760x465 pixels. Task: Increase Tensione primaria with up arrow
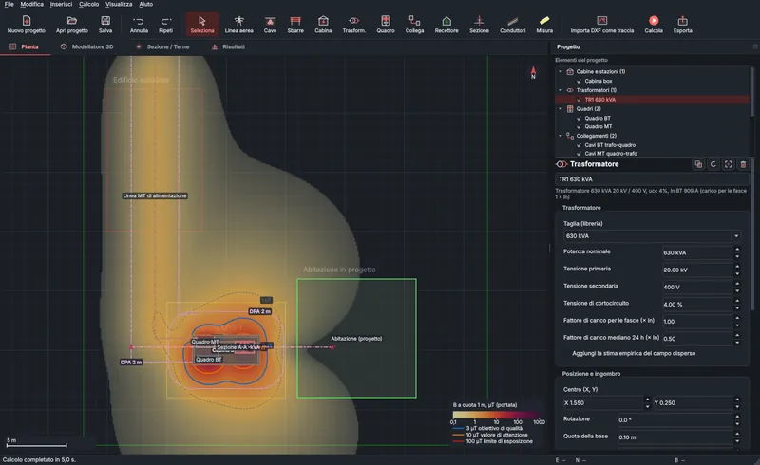click(737, 267)
